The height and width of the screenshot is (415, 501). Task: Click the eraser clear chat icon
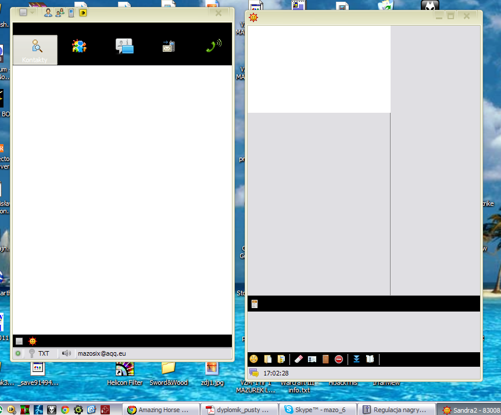[x=299, y=359]
